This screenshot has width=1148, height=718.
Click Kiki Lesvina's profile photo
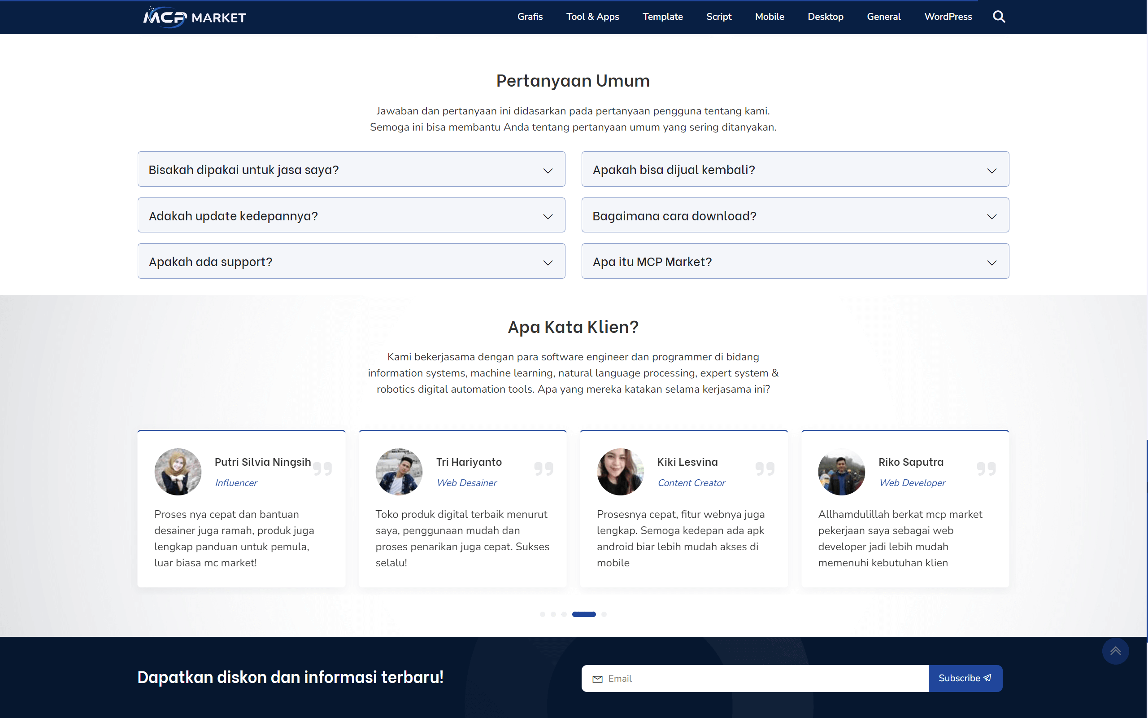620,472
